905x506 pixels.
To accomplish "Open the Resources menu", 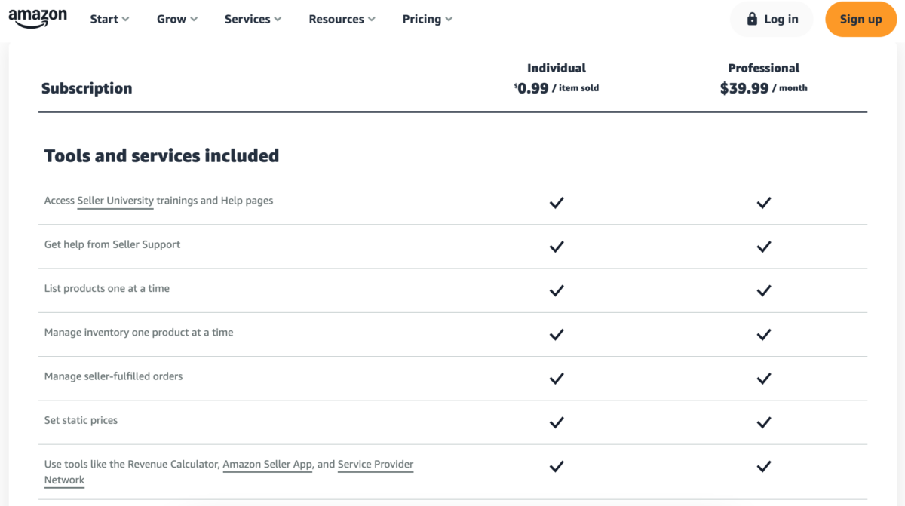I will 343,19.
